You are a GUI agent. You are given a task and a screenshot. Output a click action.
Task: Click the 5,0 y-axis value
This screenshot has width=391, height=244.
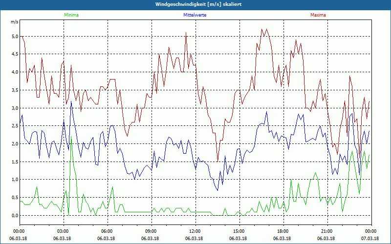15,36
